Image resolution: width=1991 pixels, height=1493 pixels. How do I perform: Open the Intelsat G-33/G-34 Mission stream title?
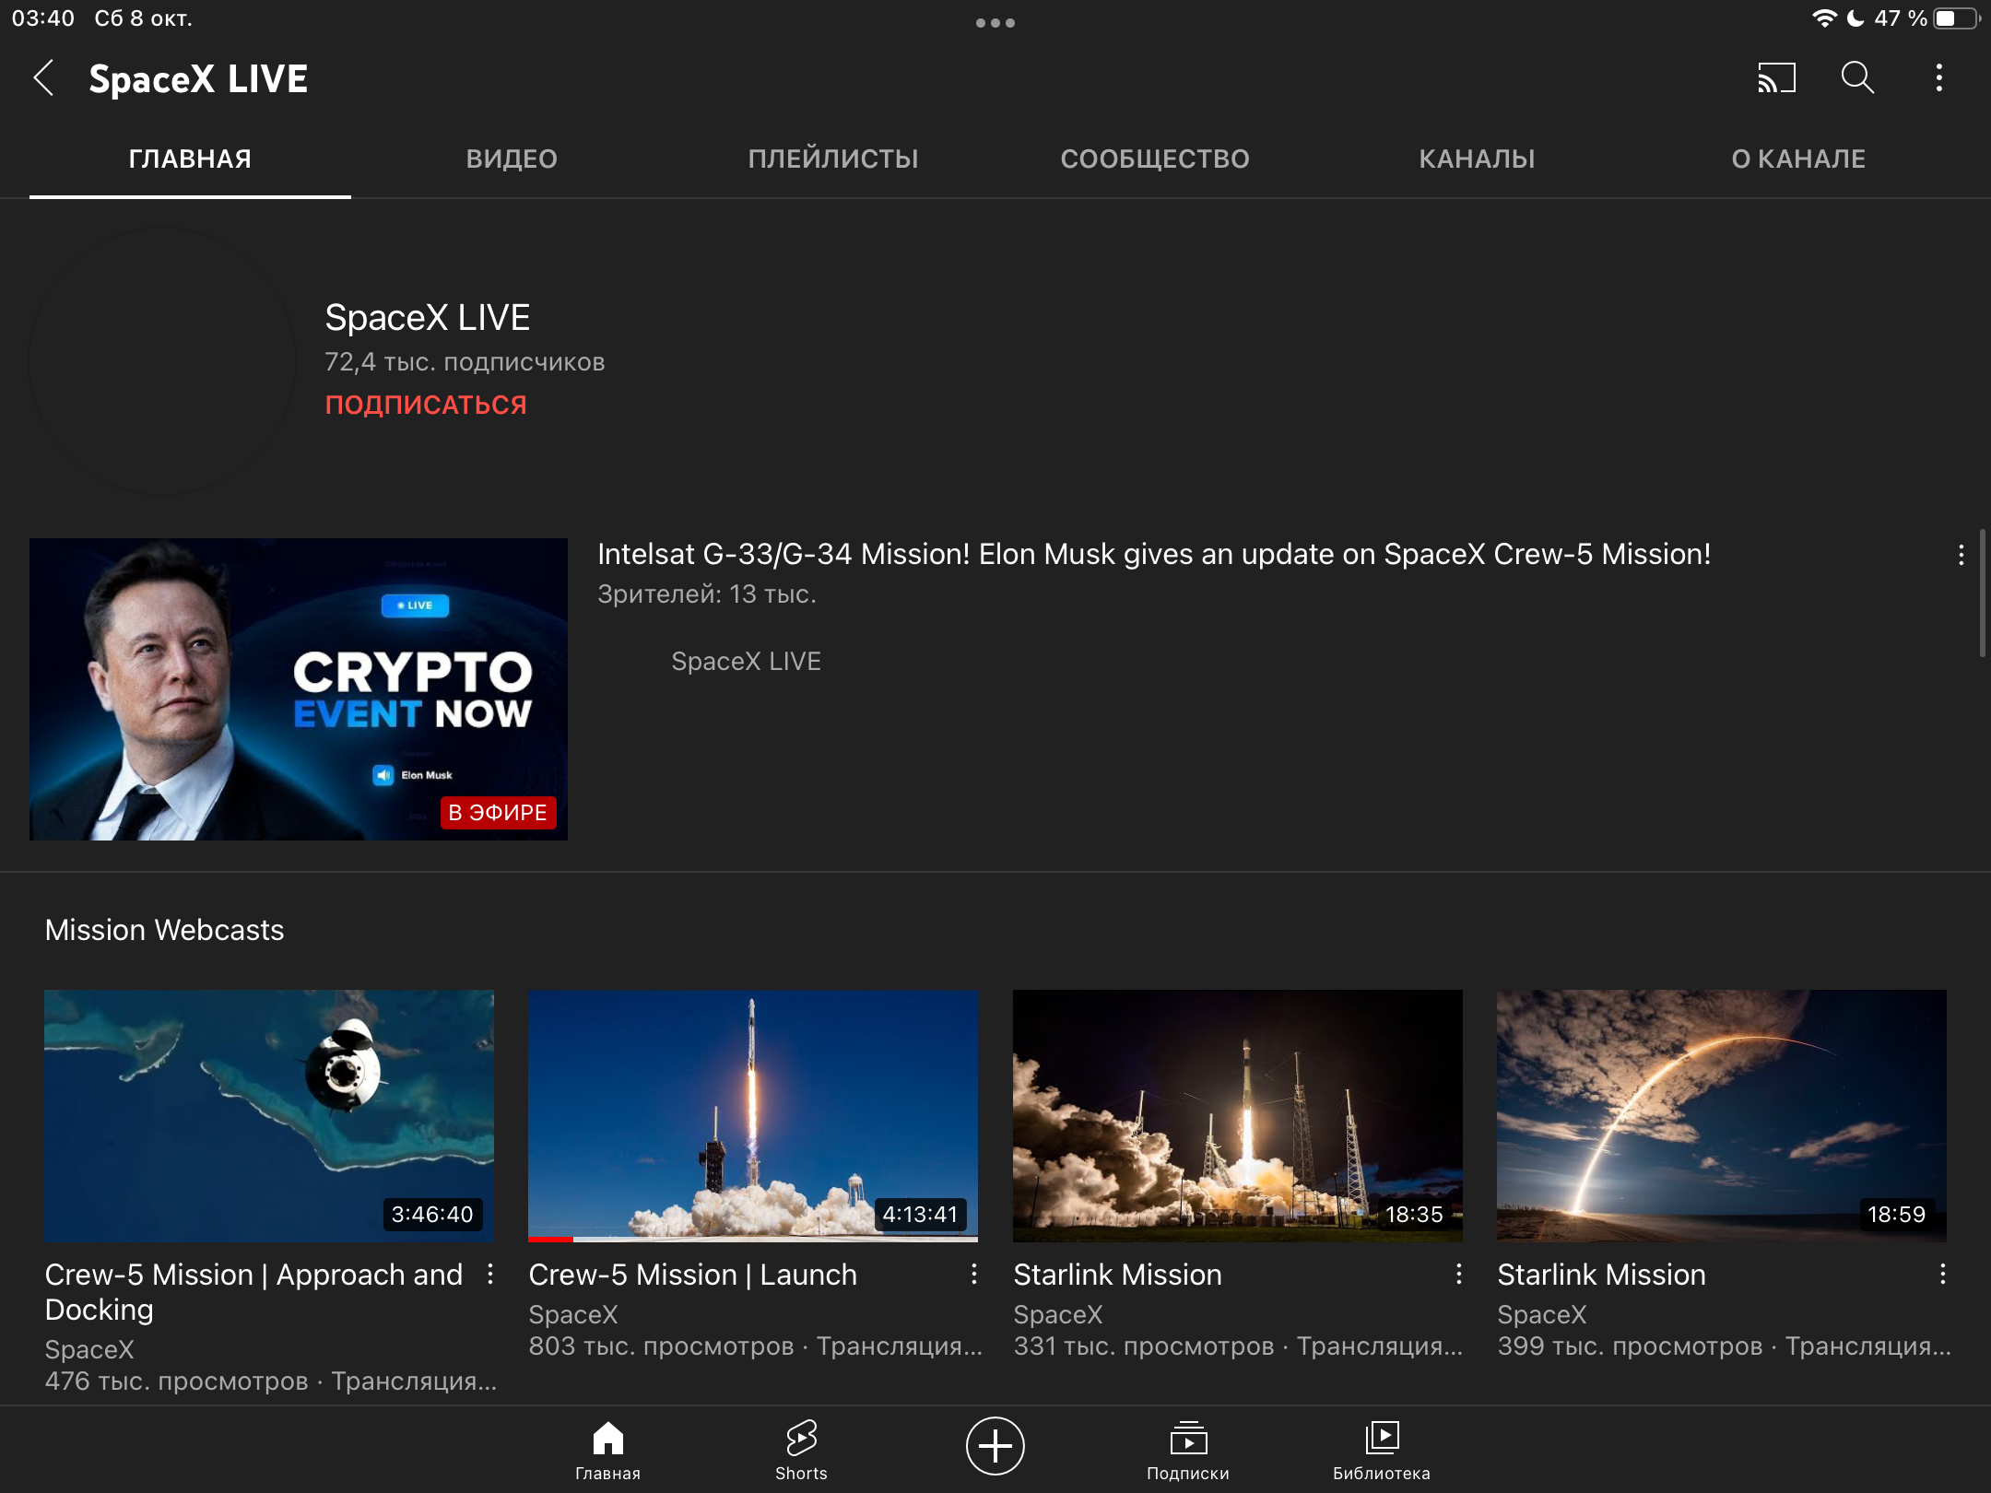pyautogui.click(x=1154, y=554)
